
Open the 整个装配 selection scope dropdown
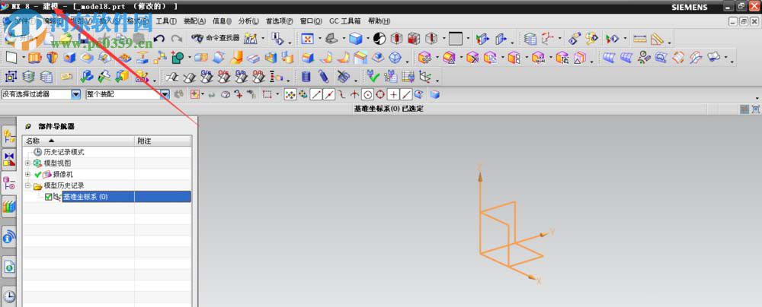click(165, 94)
